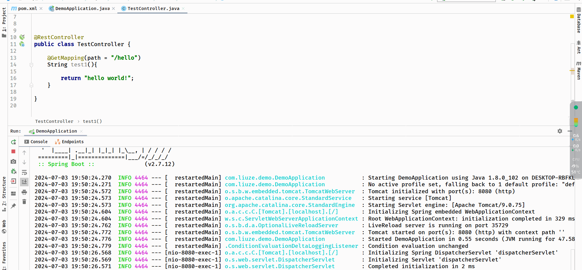Open the Structure tool window
582x270 pixels.
[4, 194]
